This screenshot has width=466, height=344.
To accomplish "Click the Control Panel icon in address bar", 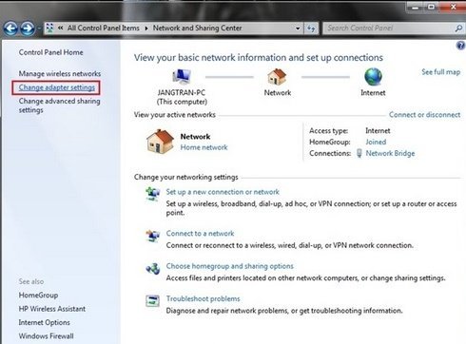I will tap(49, 29).
